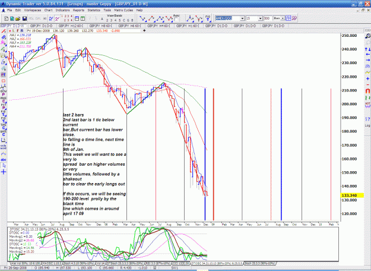Screen dimensions: 371x271
Task: Switch to the Vol 14 indicator tab
Action: pos(101,263)
